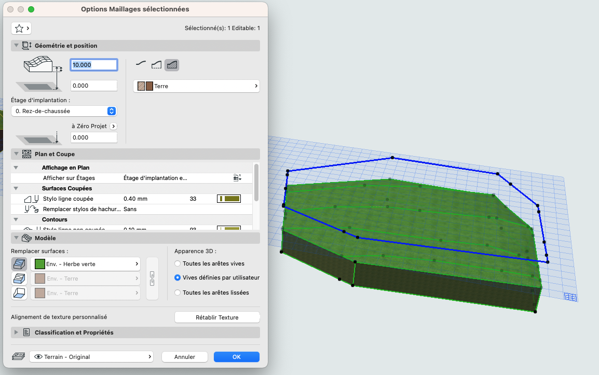Click the mesh height field showing 10.000
Viewport: 599px width, 375px height.
[x=93, y=65]
